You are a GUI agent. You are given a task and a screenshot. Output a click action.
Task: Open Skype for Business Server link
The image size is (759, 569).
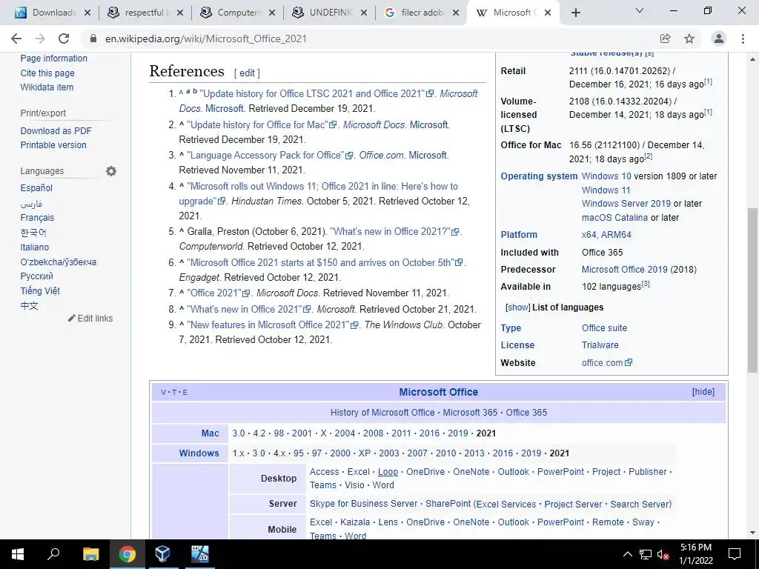363,504
